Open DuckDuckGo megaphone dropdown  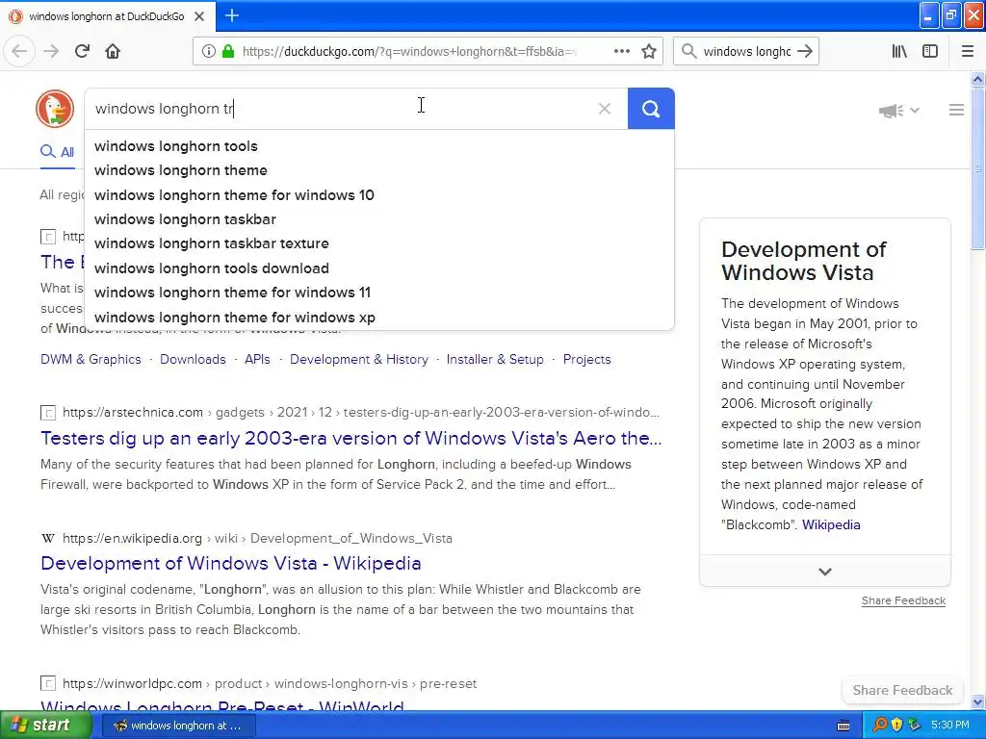pos(898,111)
